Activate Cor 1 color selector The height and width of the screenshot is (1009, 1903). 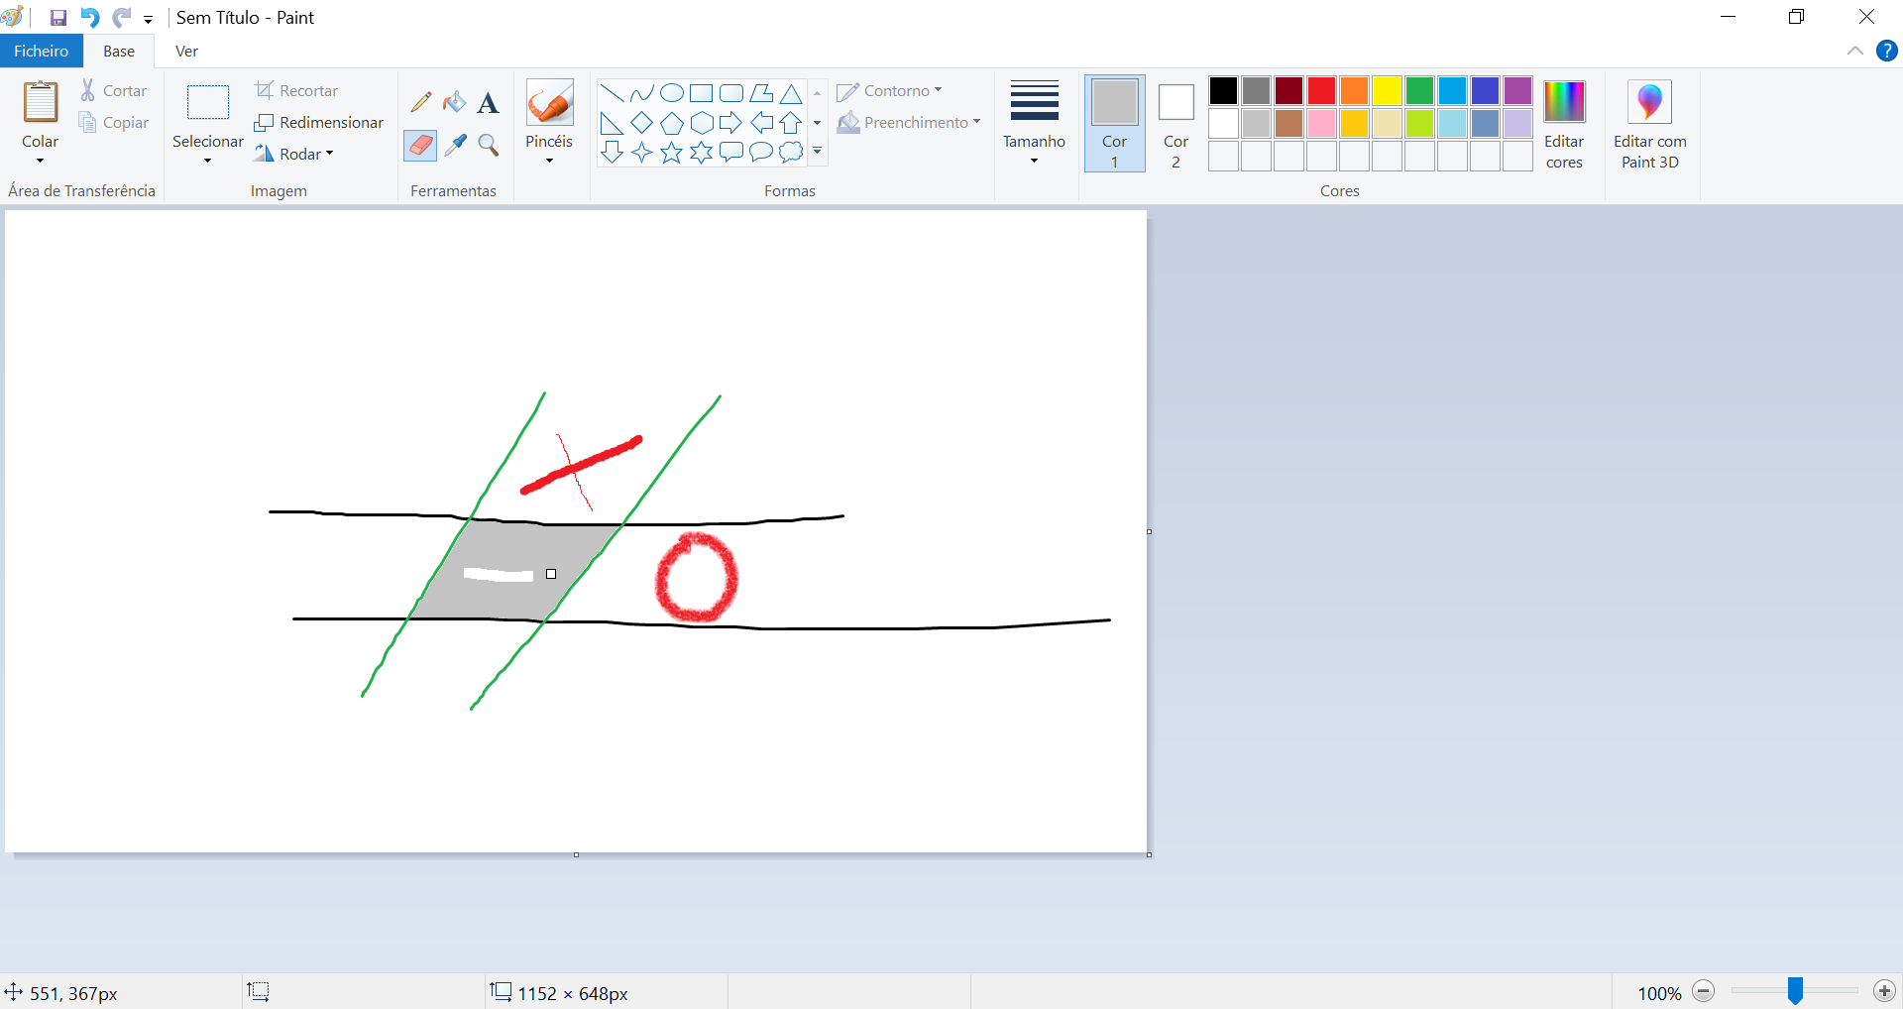pos(1115,123)
